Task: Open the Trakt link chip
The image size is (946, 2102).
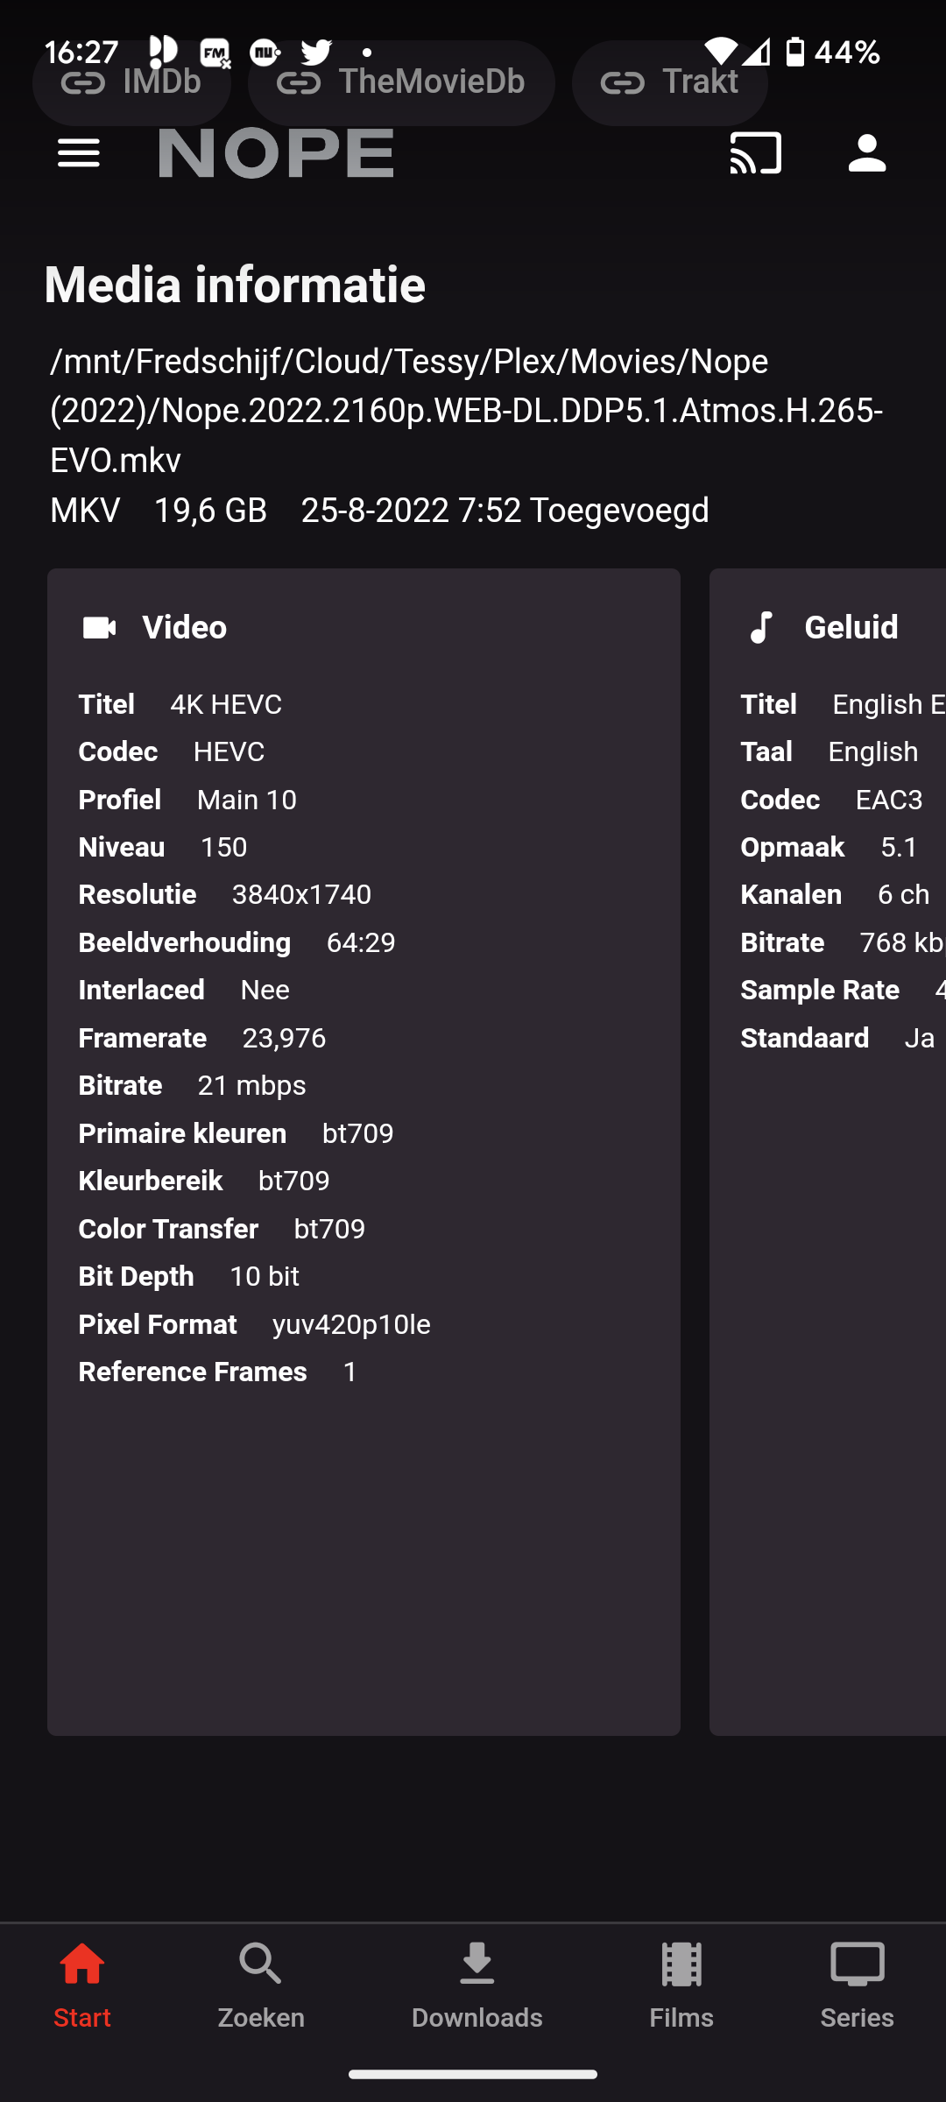Action: coord(669,82)
